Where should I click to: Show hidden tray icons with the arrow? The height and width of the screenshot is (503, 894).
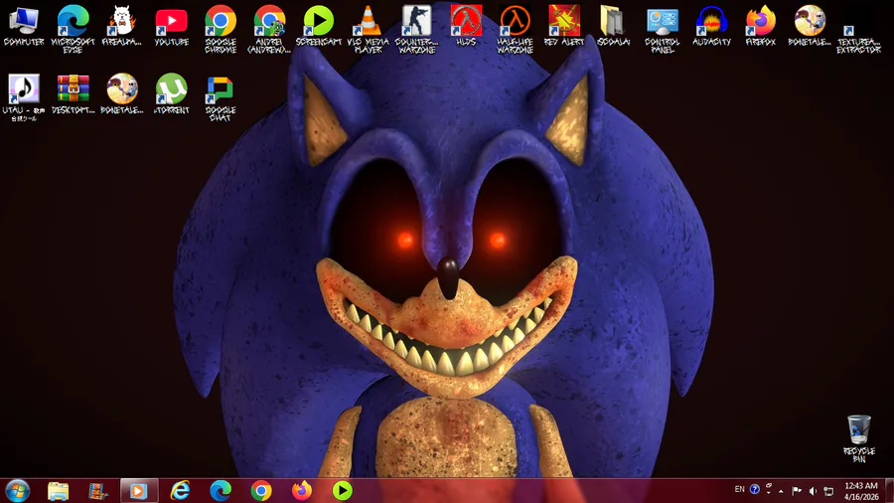[781, 491]
